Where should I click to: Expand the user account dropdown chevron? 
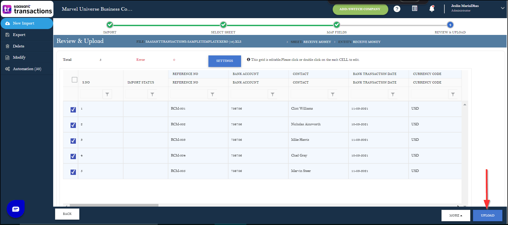pos(503,8)
